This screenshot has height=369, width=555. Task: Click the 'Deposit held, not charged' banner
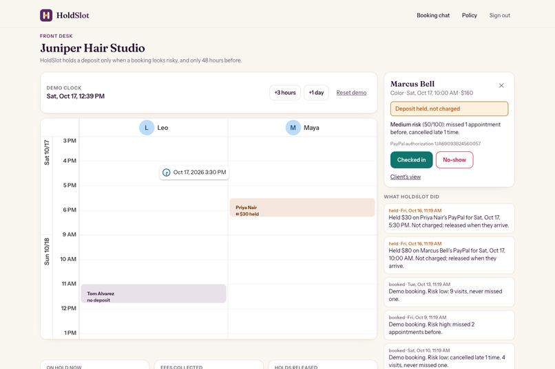point(449,109)
